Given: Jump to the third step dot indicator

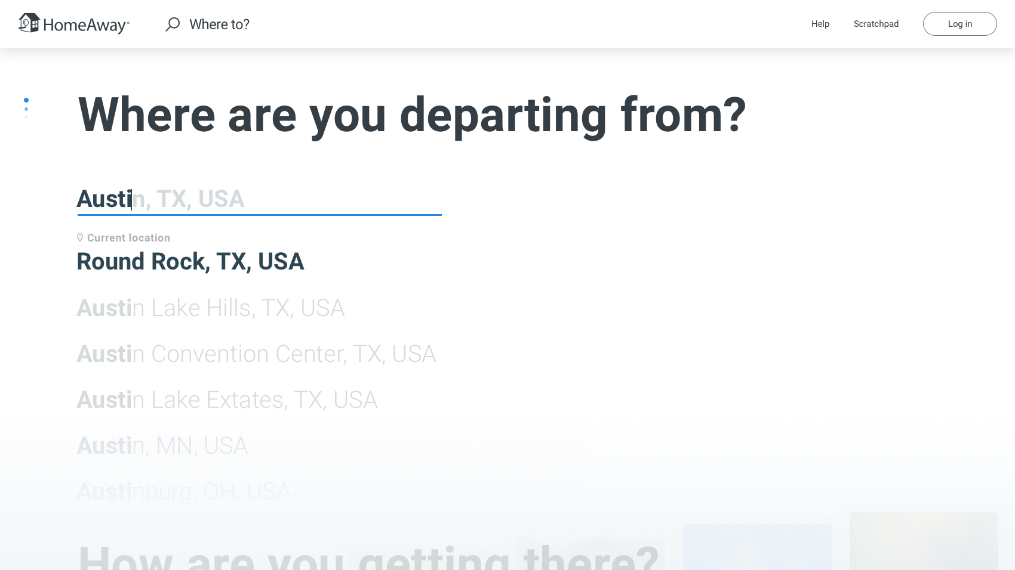Looking at the screenshot, I should pos(26,117).
